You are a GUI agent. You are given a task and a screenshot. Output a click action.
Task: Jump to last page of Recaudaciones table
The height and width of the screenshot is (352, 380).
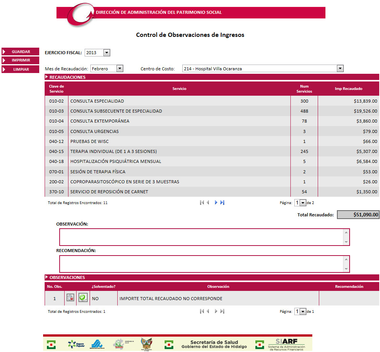pos(222,203)
